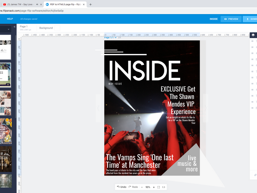This screenshot has width=257, height=193.
Task: Click the PREVIEW button
Action: (231, 19)
